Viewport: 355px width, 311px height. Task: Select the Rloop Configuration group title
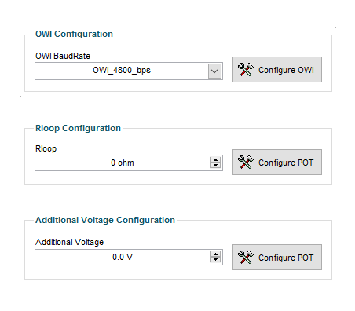click(x=78, y=128)
